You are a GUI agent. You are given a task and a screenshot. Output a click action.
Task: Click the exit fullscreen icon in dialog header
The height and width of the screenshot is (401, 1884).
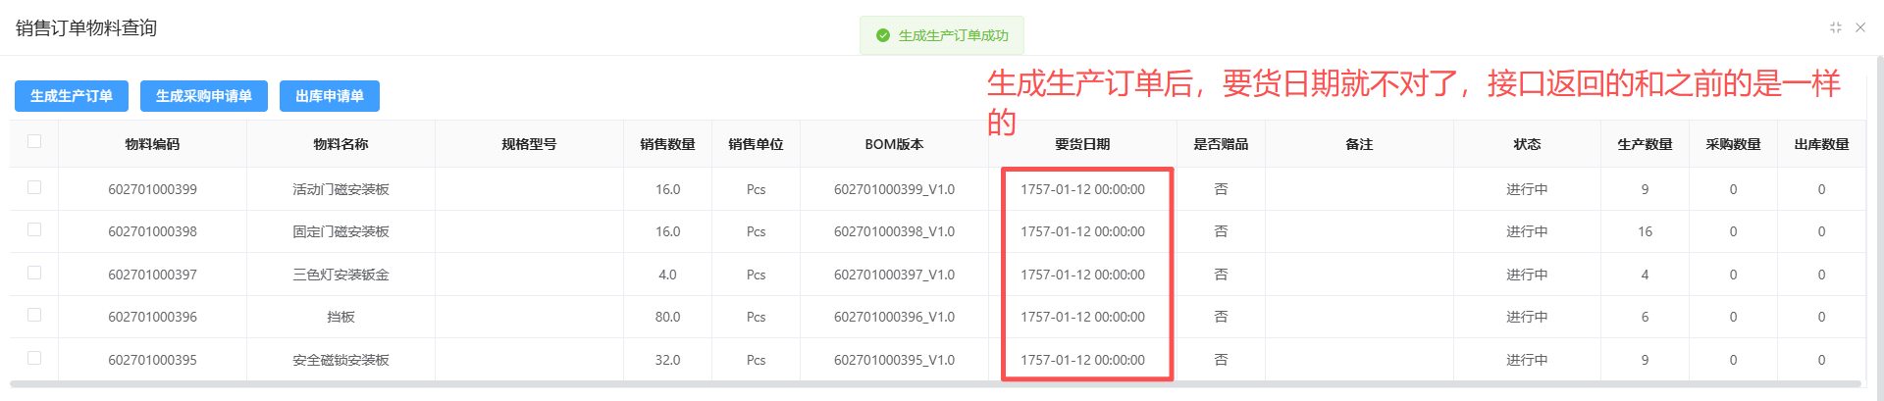pyautogui.click(x=1835, y=27)
